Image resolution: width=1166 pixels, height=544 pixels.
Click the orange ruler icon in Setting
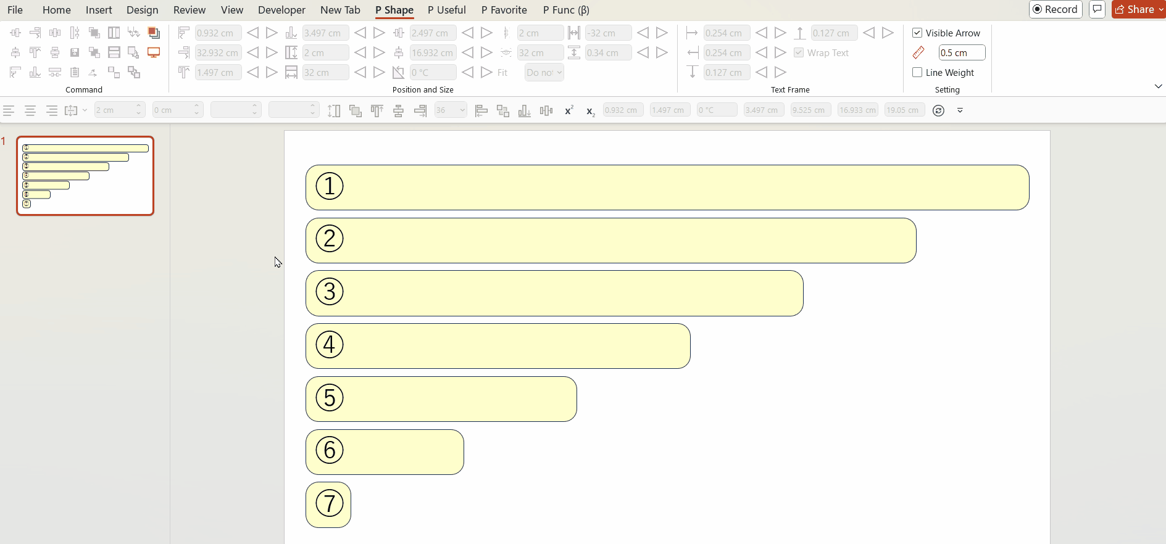[x=918, y=53]
